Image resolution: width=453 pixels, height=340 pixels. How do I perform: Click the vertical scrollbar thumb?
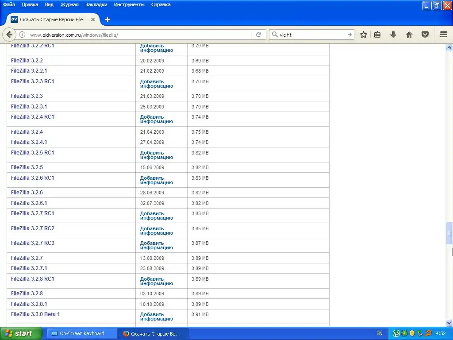[x=449, y=233]
